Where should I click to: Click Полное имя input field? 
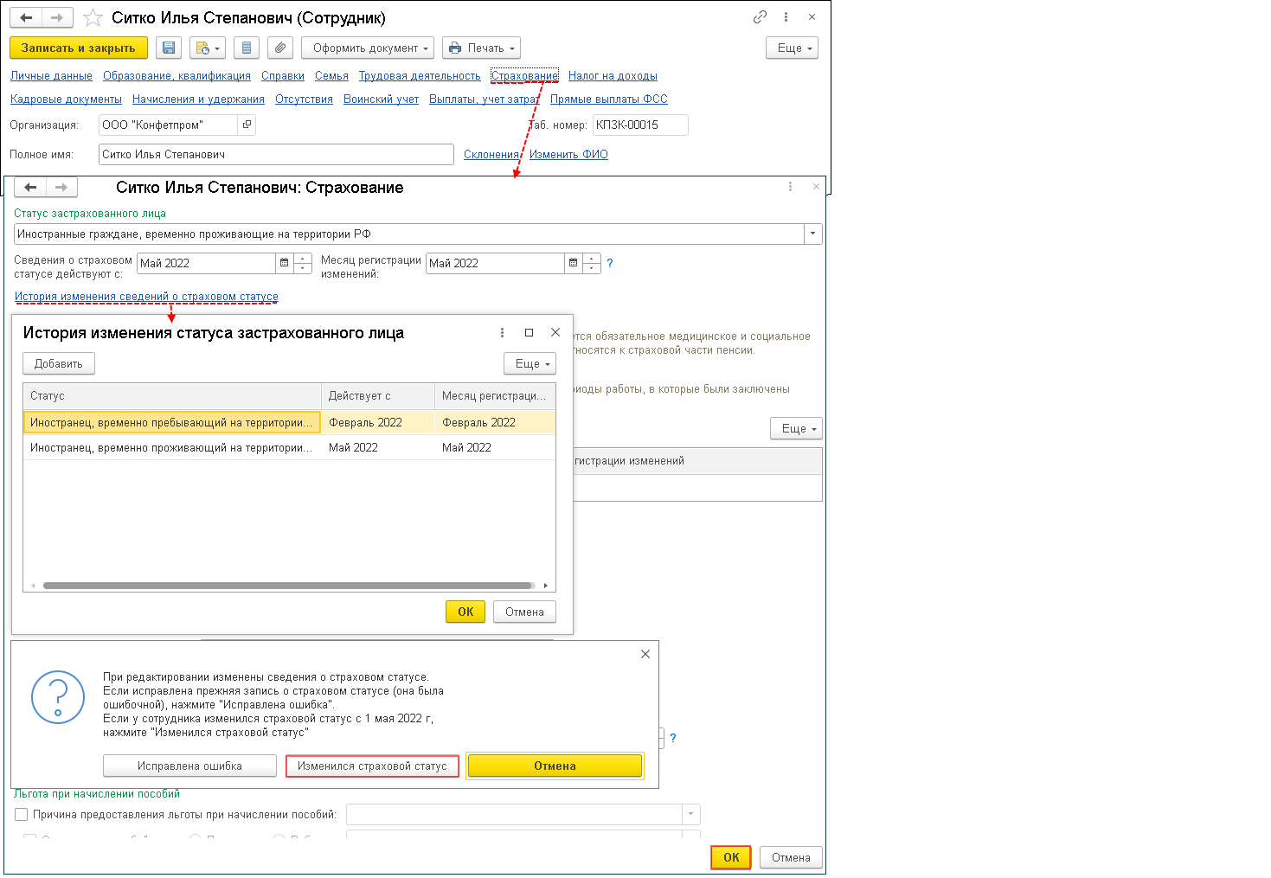(276, 155)
